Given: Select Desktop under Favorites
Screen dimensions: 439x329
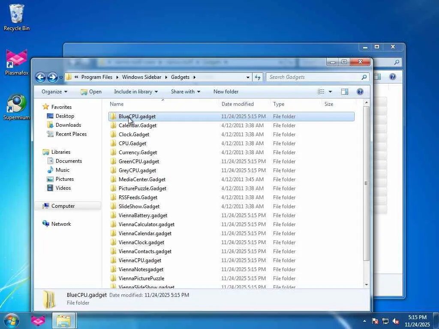Looking at the screenshot, I should [65, 116].
